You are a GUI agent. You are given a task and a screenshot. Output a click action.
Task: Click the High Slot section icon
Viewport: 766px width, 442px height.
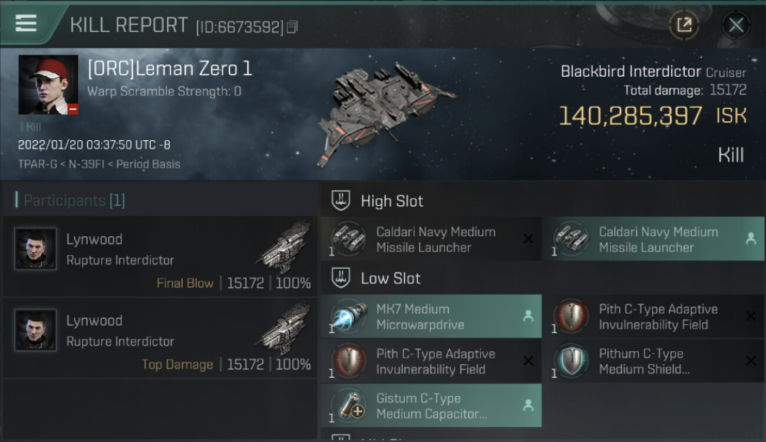click(341, 200)
